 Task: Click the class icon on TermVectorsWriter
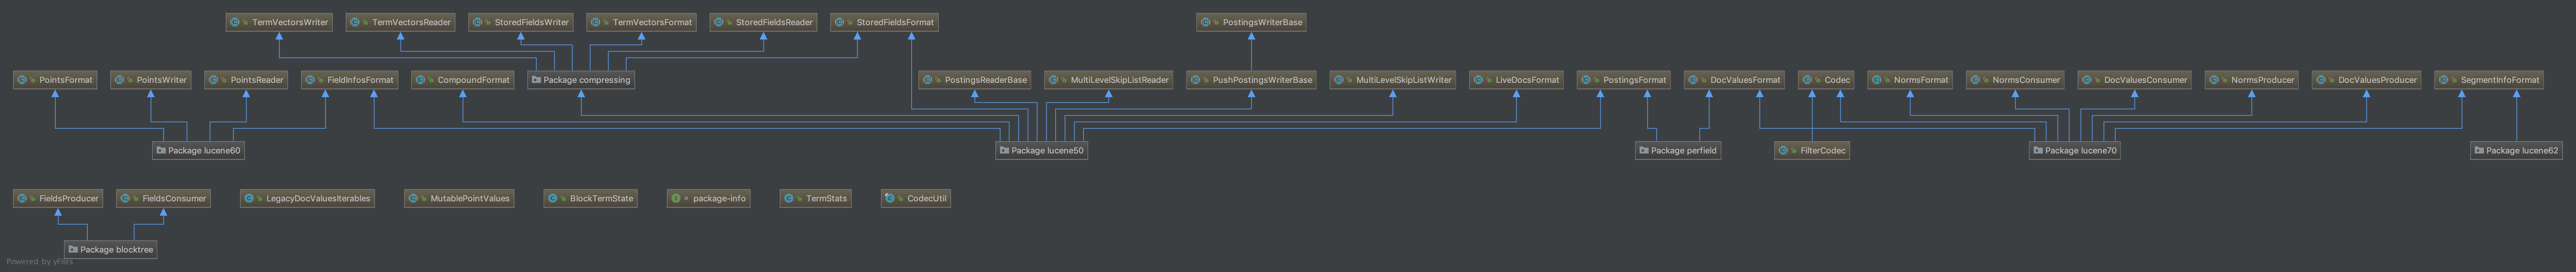(x=235, y=22)
